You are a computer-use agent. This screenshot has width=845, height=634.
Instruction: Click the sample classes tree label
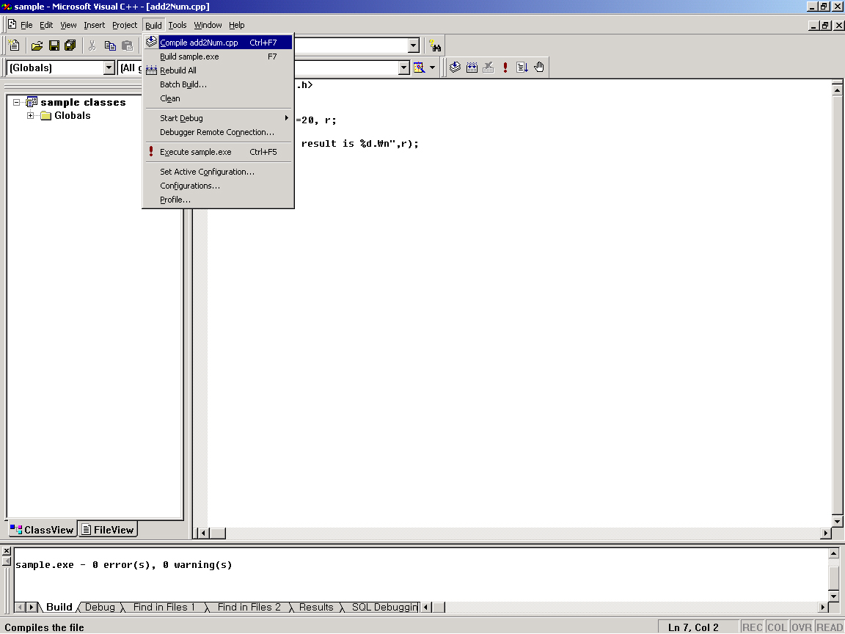tap(83, 102)
